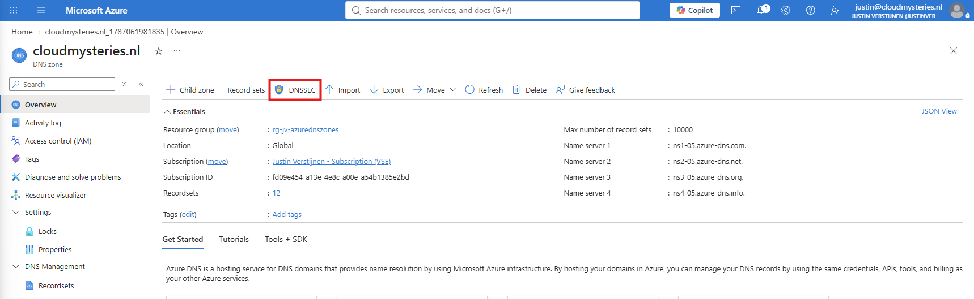Click Export in the toolbar
Image resolution: width=974 pixels, height=299 pixels.
pos(387,90)
